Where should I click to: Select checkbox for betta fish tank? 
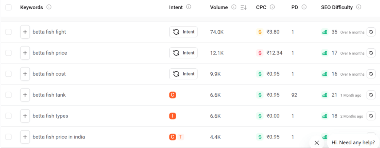[9, 95]
